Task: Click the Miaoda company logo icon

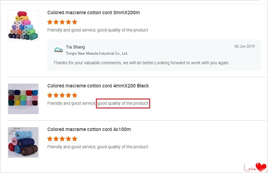Action: [58, 50]
